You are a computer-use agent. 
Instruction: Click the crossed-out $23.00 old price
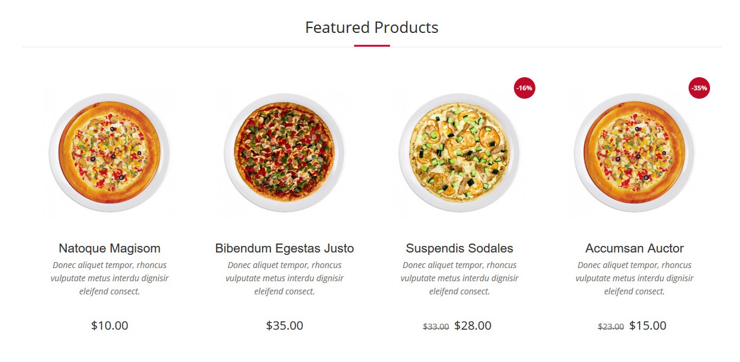point(611,327)
